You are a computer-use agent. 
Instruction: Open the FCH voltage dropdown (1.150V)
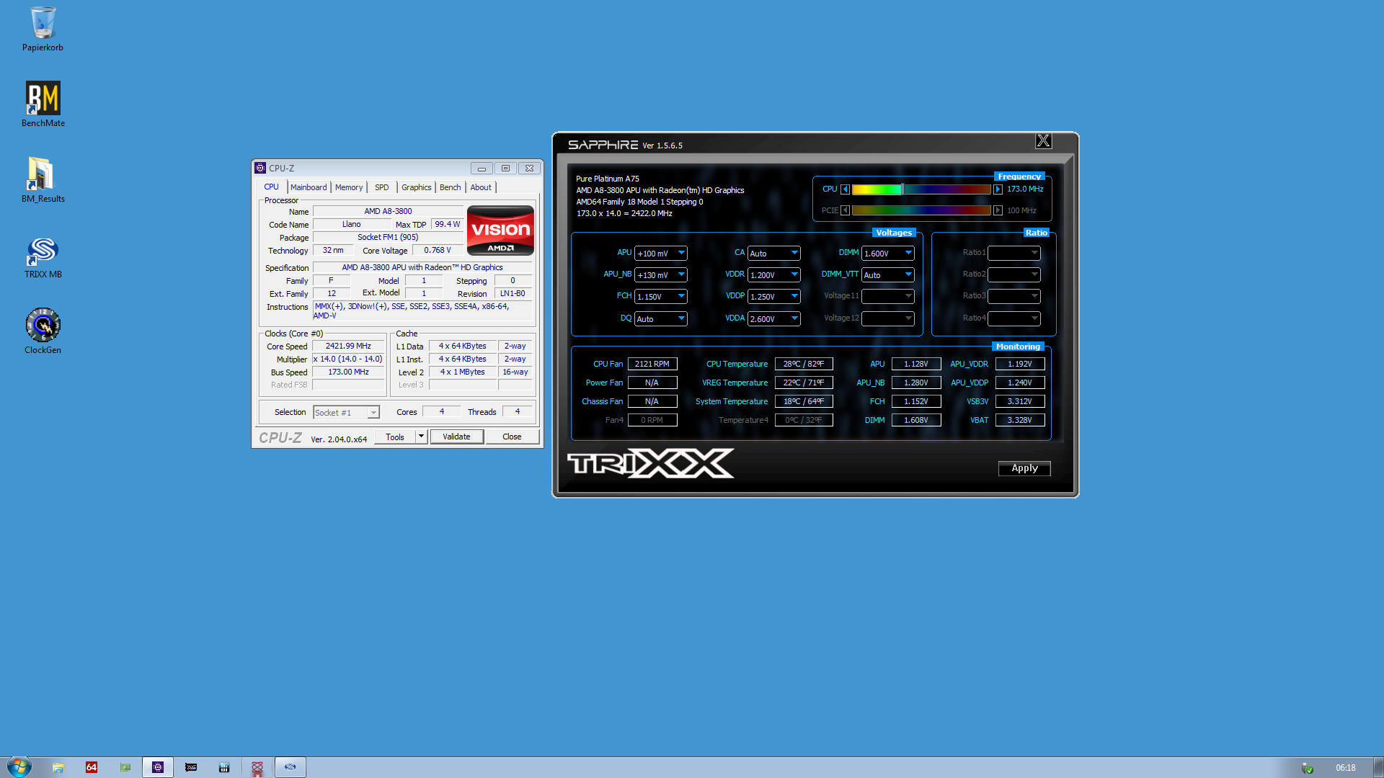pyautogui.click(x=661, y=297)
